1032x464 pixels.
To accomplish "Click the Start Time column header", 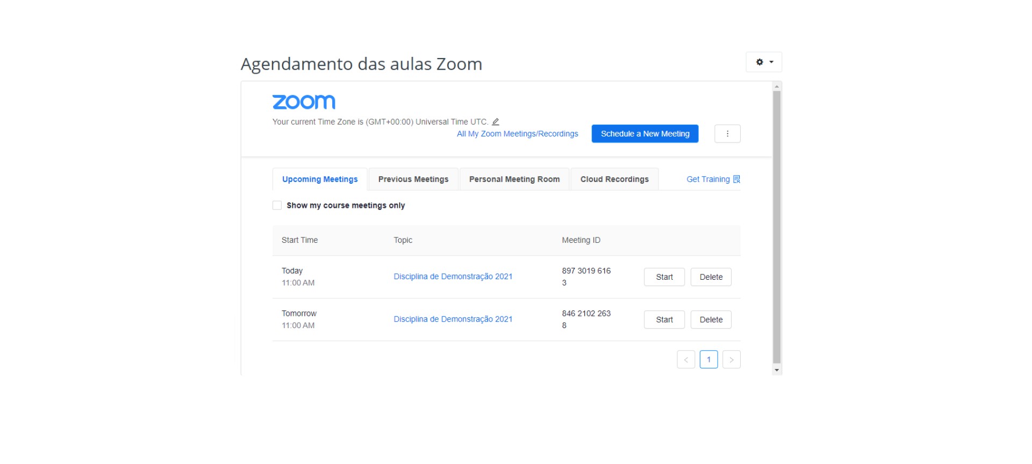I will [299, 240].
